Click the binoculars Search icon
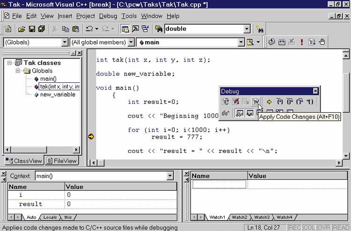 click(x=260, y=29)
